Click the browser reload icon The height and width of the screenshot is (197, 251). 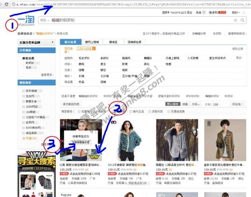[6, 4]
